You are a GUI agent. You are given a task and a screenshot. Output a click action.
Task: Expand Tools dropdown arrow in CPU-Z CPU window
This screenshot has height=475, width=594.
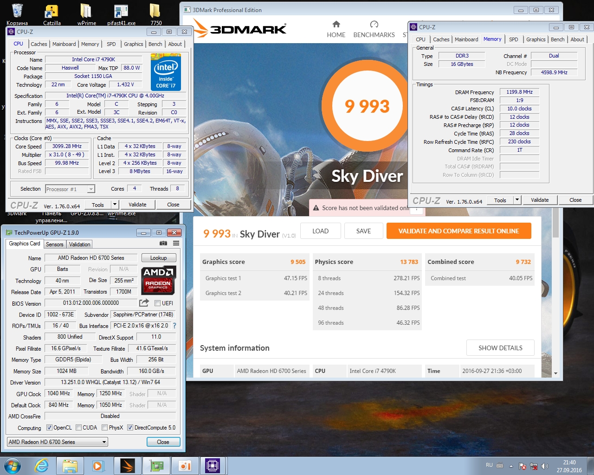(x=115, y=204)
